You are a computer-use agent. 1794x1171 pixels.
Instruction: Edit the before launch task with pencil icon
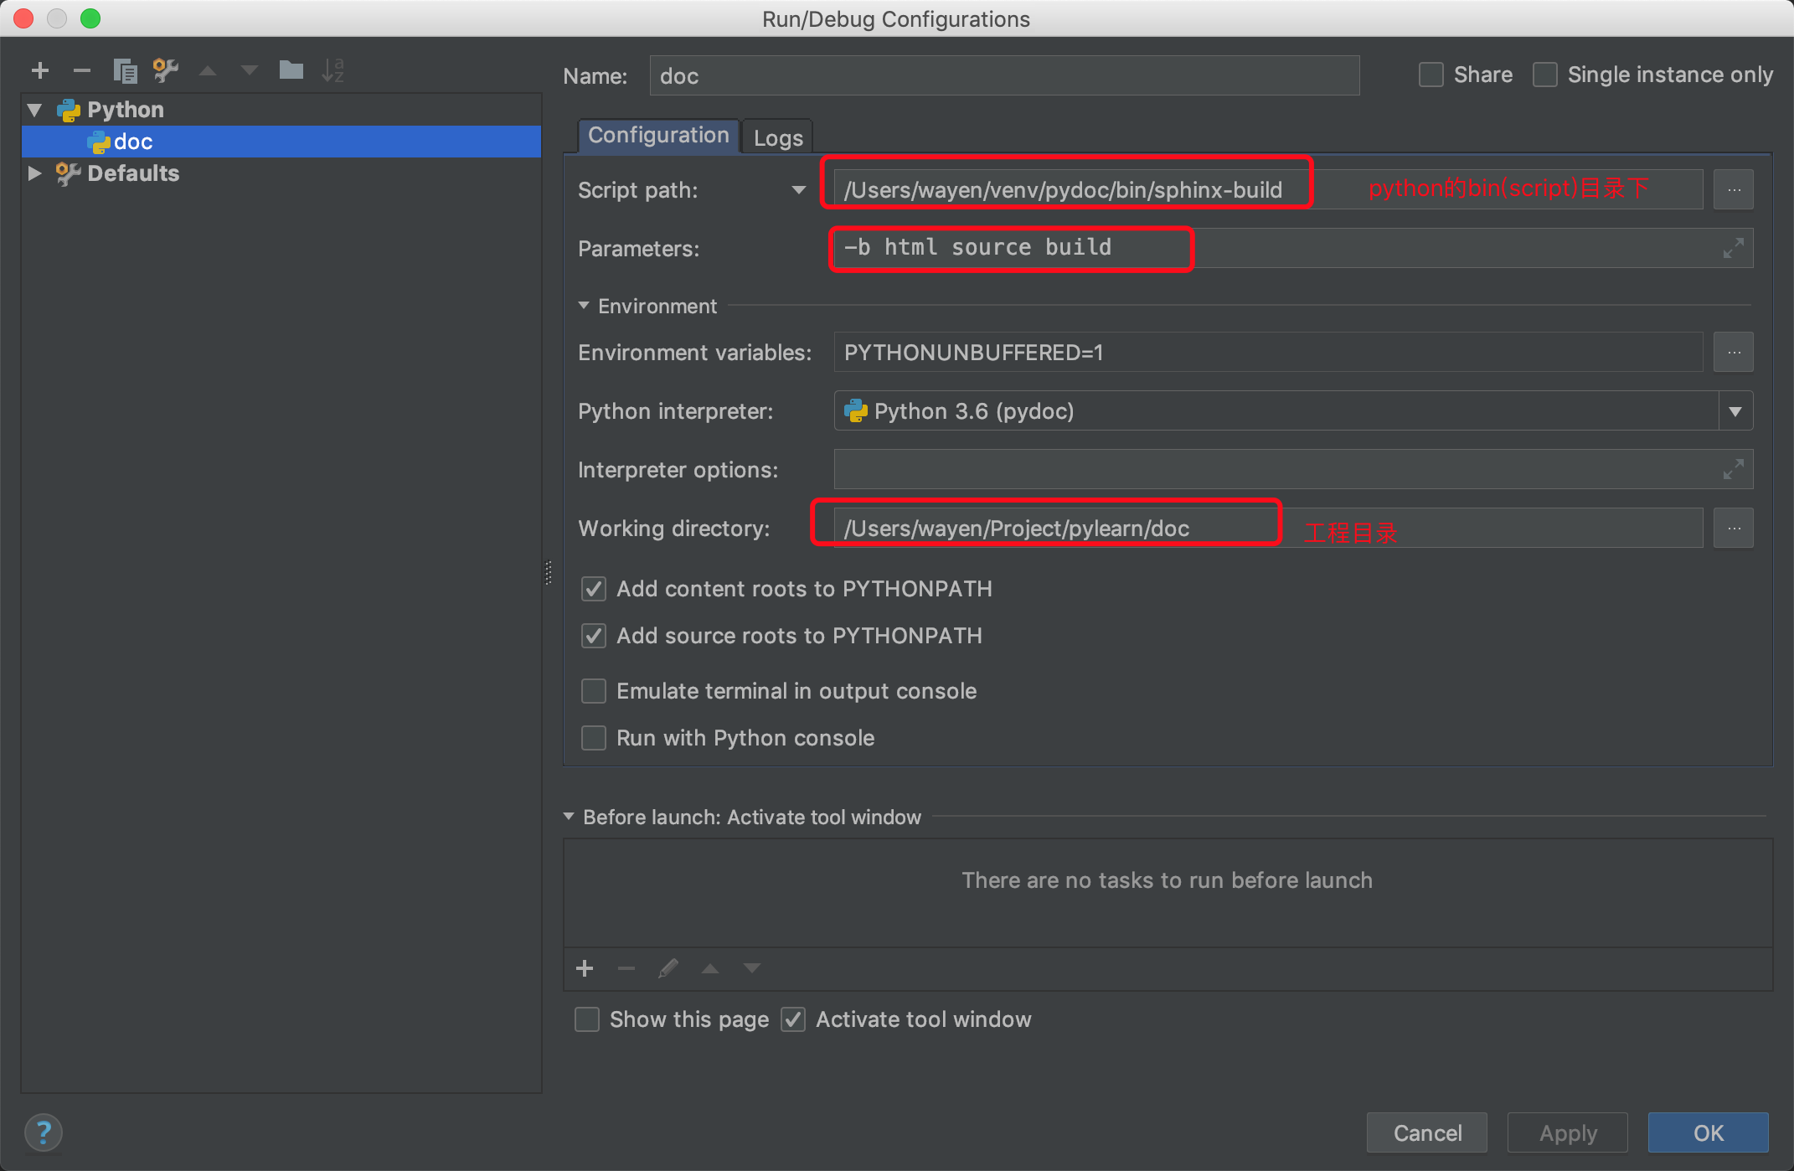(668, 969)
